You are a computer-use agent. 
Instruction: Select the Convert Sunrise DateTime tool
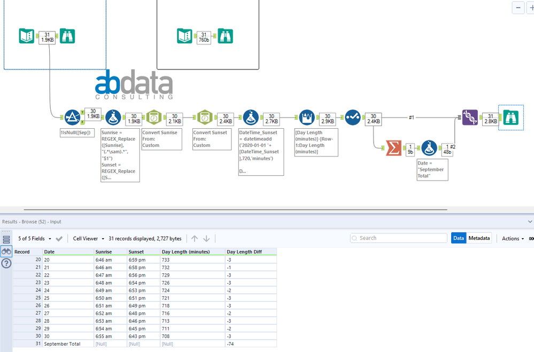[x=154, y=118]
